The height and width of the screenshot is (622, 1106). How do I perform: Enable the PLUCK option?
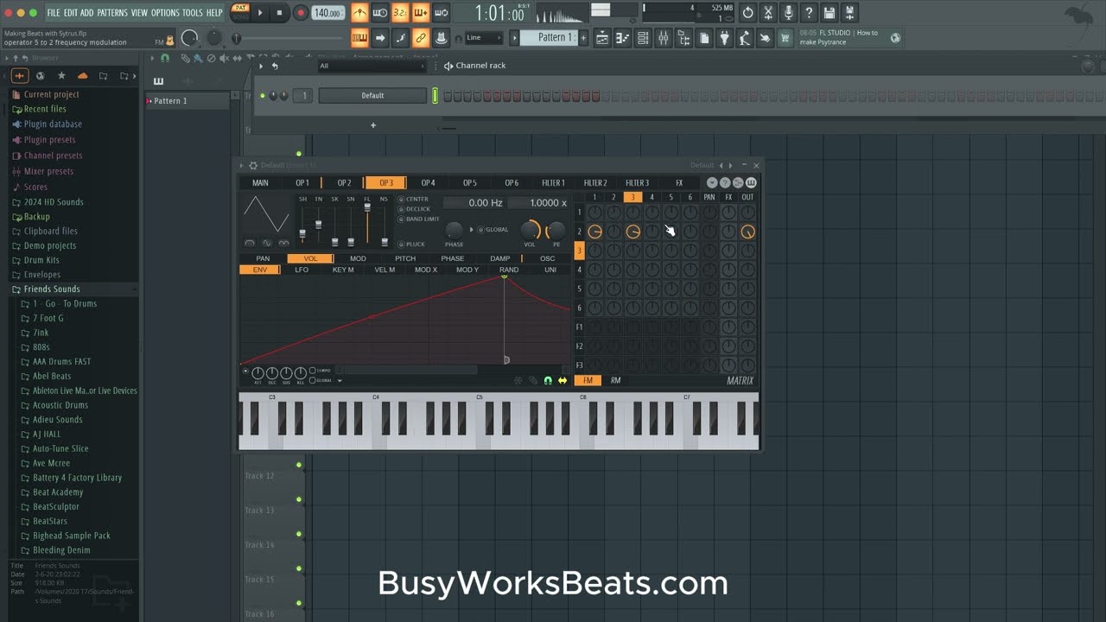[x=411, y=244]
